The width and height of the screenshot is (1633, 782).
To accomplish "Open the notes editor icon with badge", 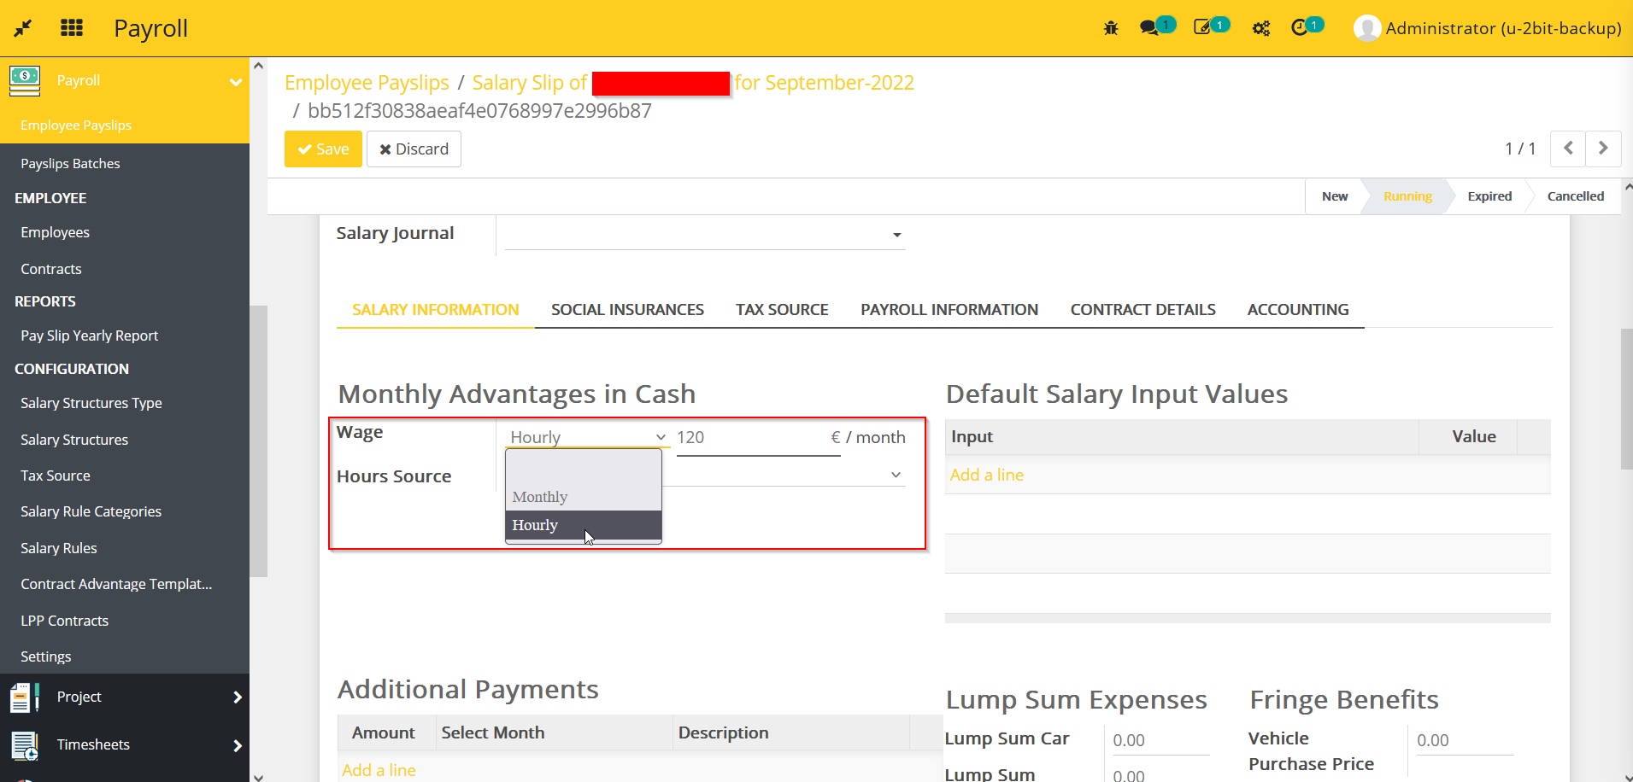I will point(1205,27).
